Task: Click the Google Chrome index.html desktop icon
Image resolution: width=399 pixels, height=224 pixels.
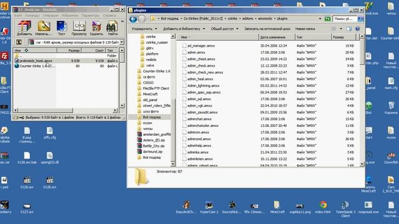Action: (323, 205)
